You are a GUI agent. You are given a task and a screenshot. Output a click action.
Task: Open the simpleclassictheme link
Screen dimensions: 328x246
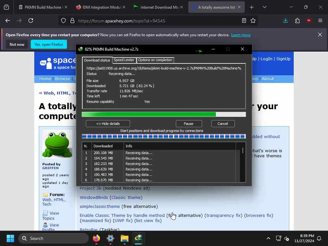100,207
